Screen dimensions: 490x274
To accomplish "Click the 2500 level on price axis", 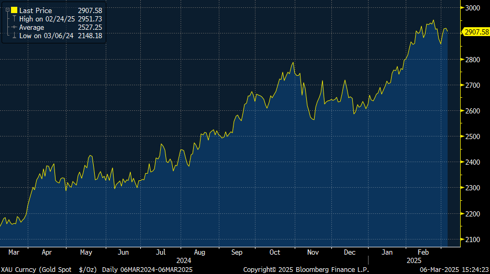I will [472, 136].
